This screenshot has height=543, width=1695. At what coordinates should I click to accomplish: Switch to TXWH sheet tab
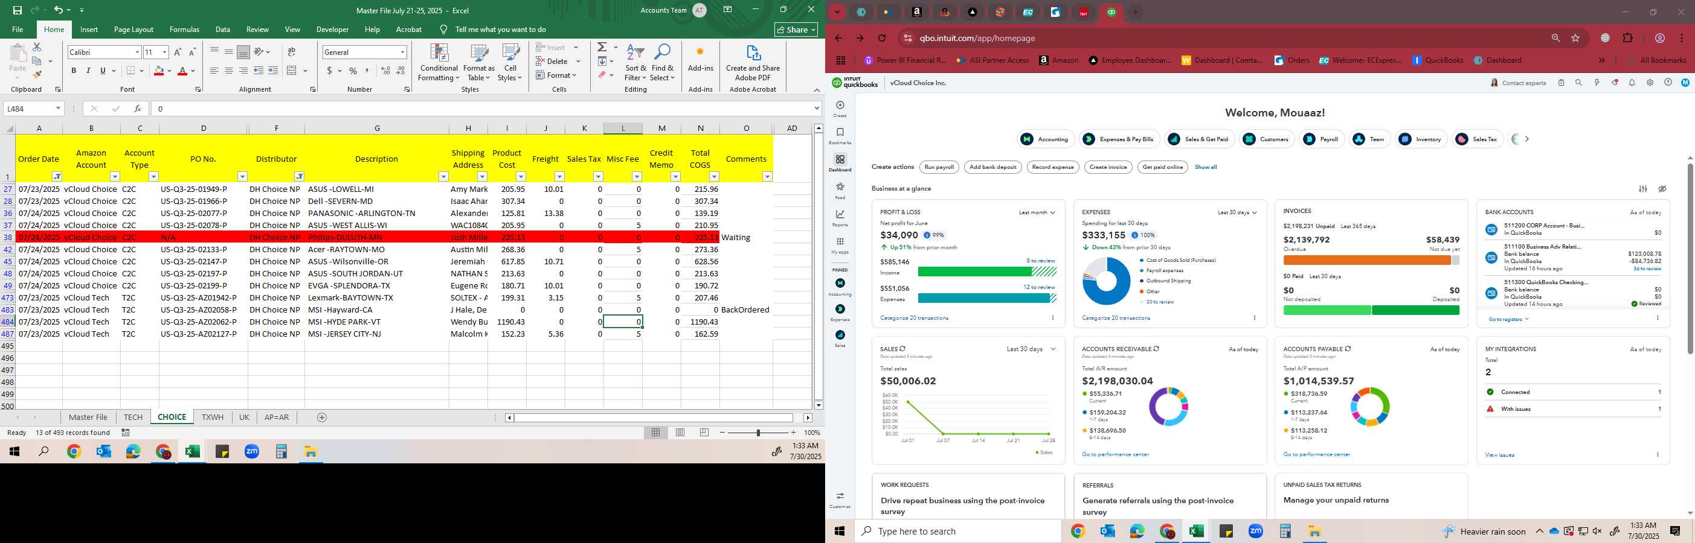(213, 418)
